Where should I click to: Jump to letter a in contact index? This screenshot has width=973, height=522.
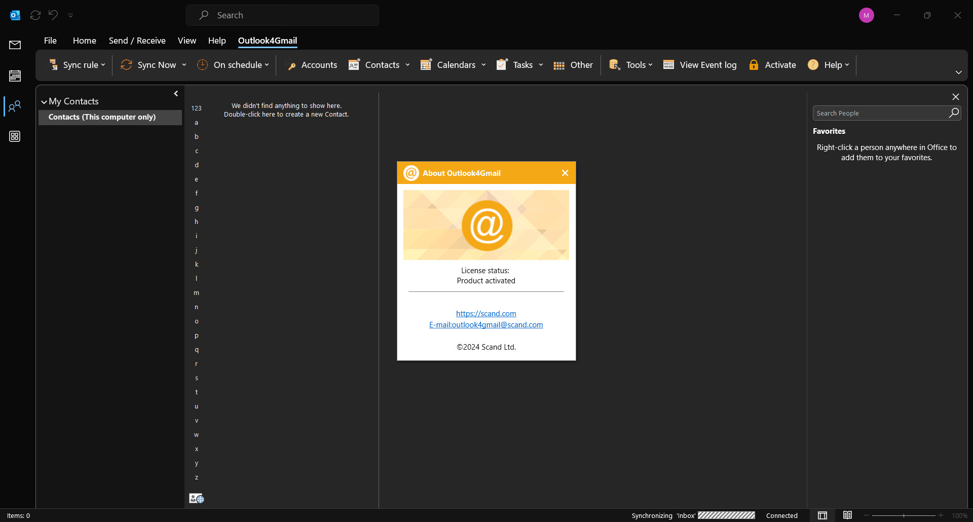pyautogui.click(x=196, y=123)
